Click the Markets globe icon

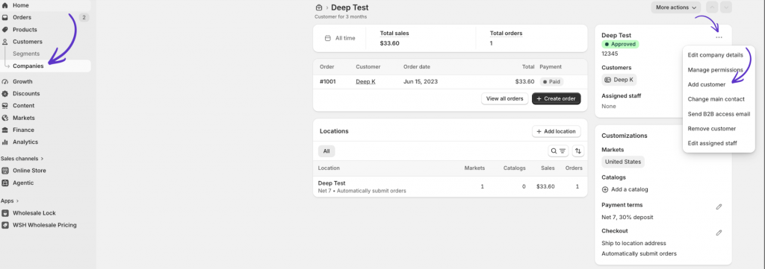tap(5, 118)
